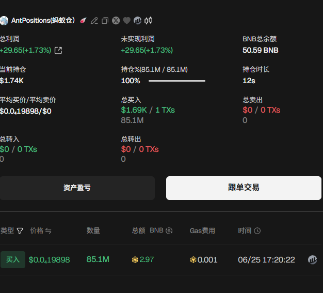Viewport: 323px width, 293px height.
Task: Click total transfer-in $0 / 0 TXs under 总转入
Action: (x=19, y=149)
